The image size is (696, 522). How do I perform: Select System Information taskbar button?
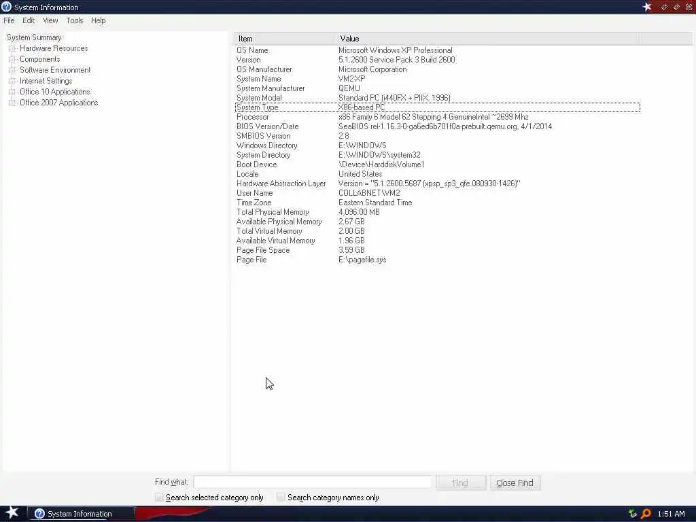tap(81, 514)
